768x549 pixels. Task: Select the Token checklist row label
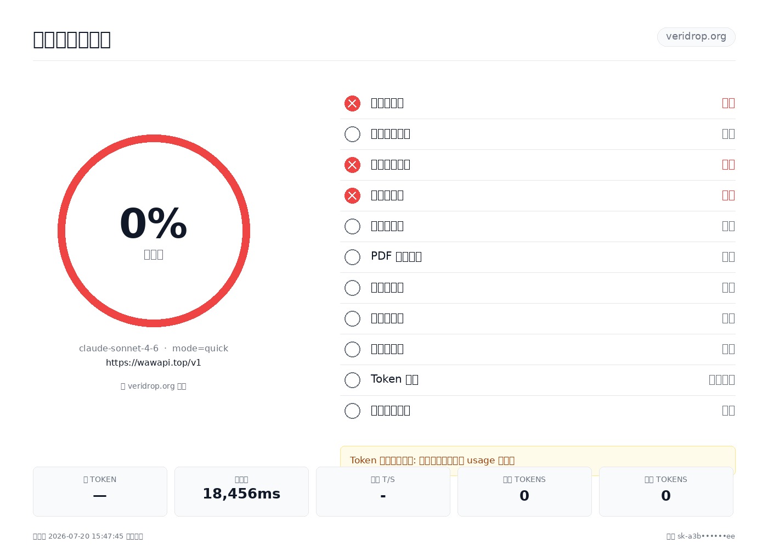(394, 379)
